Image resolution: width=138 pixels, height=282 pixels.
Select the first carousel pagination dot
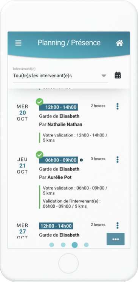coord(52,245)
